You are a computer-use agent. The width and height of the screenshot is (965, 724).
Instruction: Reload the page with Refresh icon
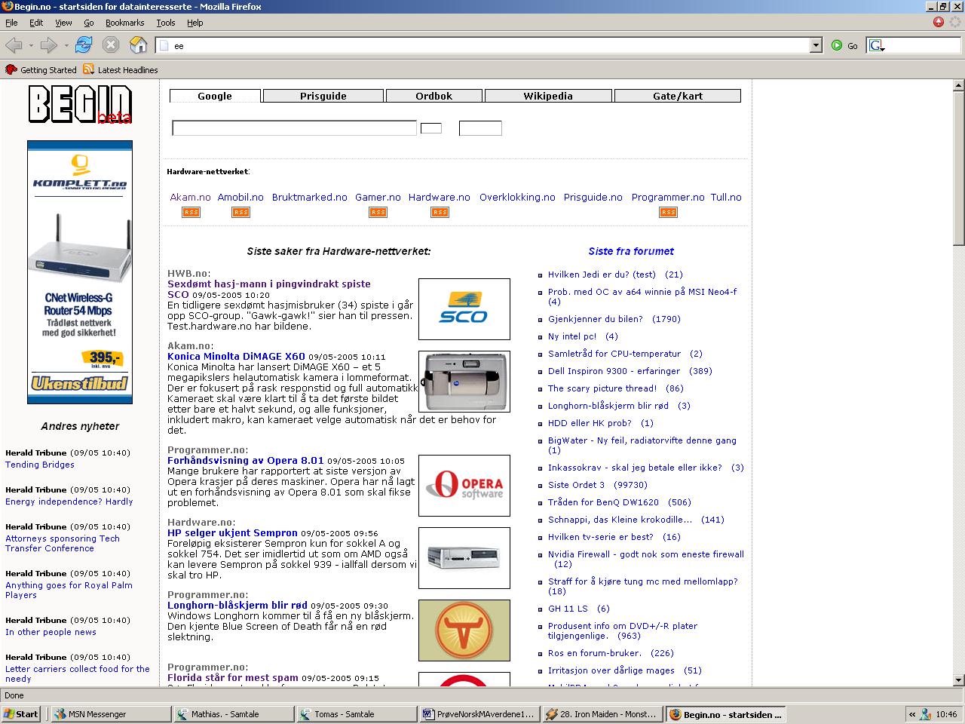tap(84, 44)
